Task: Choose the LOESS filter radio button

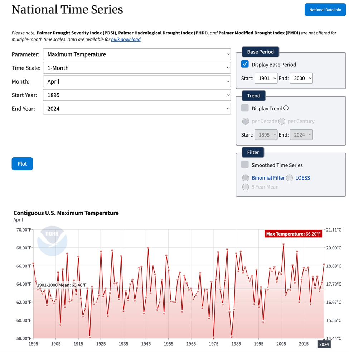Action: (289, 178)
